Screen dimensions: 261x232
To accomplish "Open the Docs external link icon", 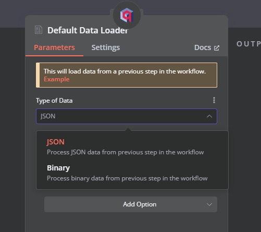I will 217,48.
